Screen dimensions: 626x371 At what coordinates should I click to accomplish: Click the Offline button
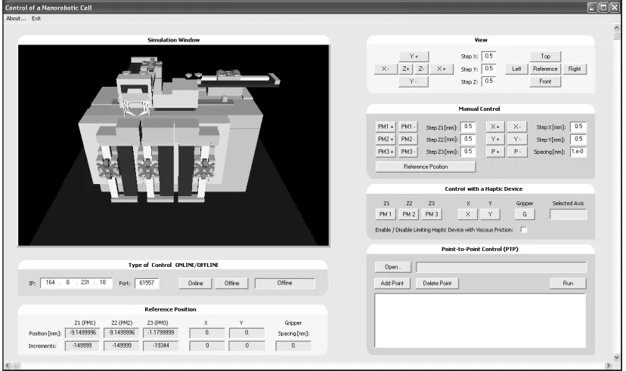pos(231,283)
